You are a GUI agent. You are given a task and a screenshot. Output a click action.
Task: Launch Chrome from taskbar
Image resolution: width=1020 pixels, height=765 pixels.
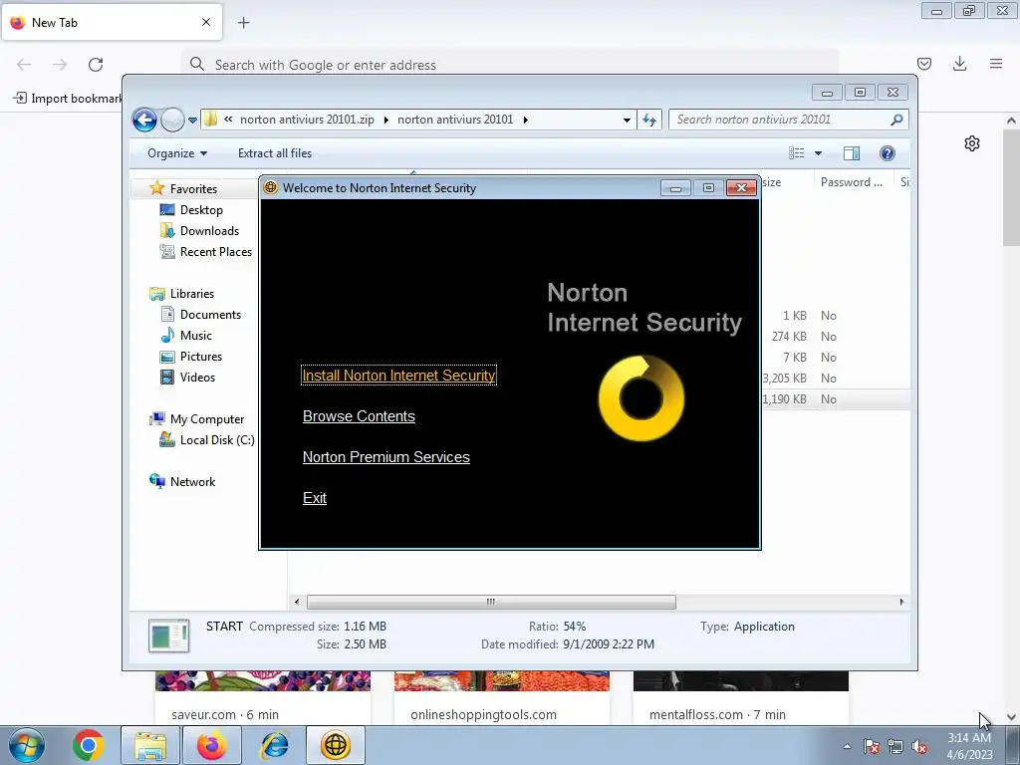(89, 745)
